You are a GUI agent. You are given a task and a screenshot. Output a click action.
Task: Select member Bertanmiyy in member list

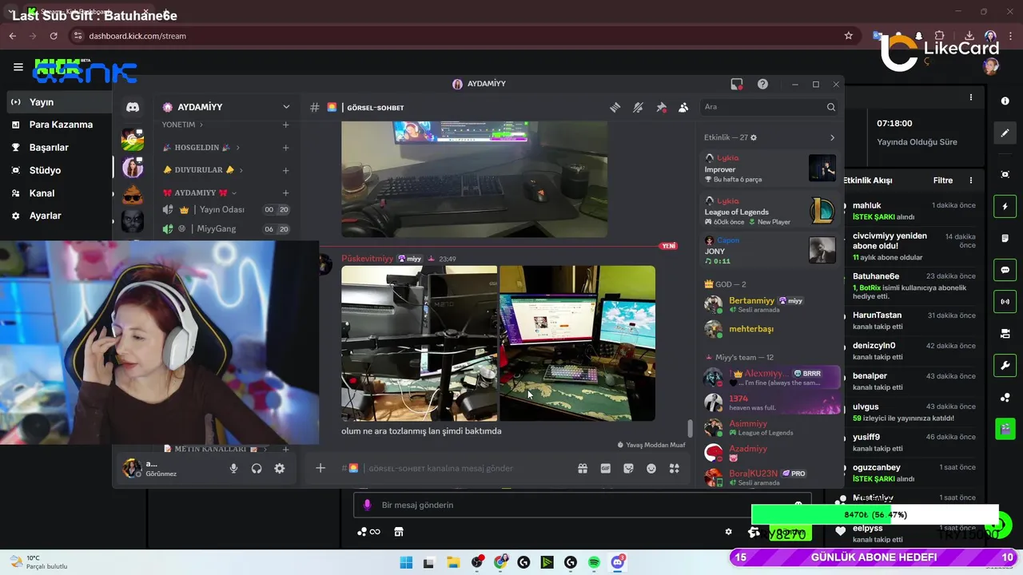tap(769, 304)
